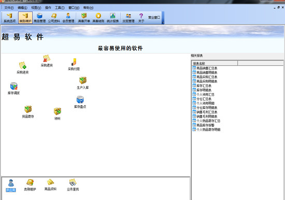Click the highlighted 类别维护 toolbar button
This screenshot has width=285, height=200.
(25, 18)
